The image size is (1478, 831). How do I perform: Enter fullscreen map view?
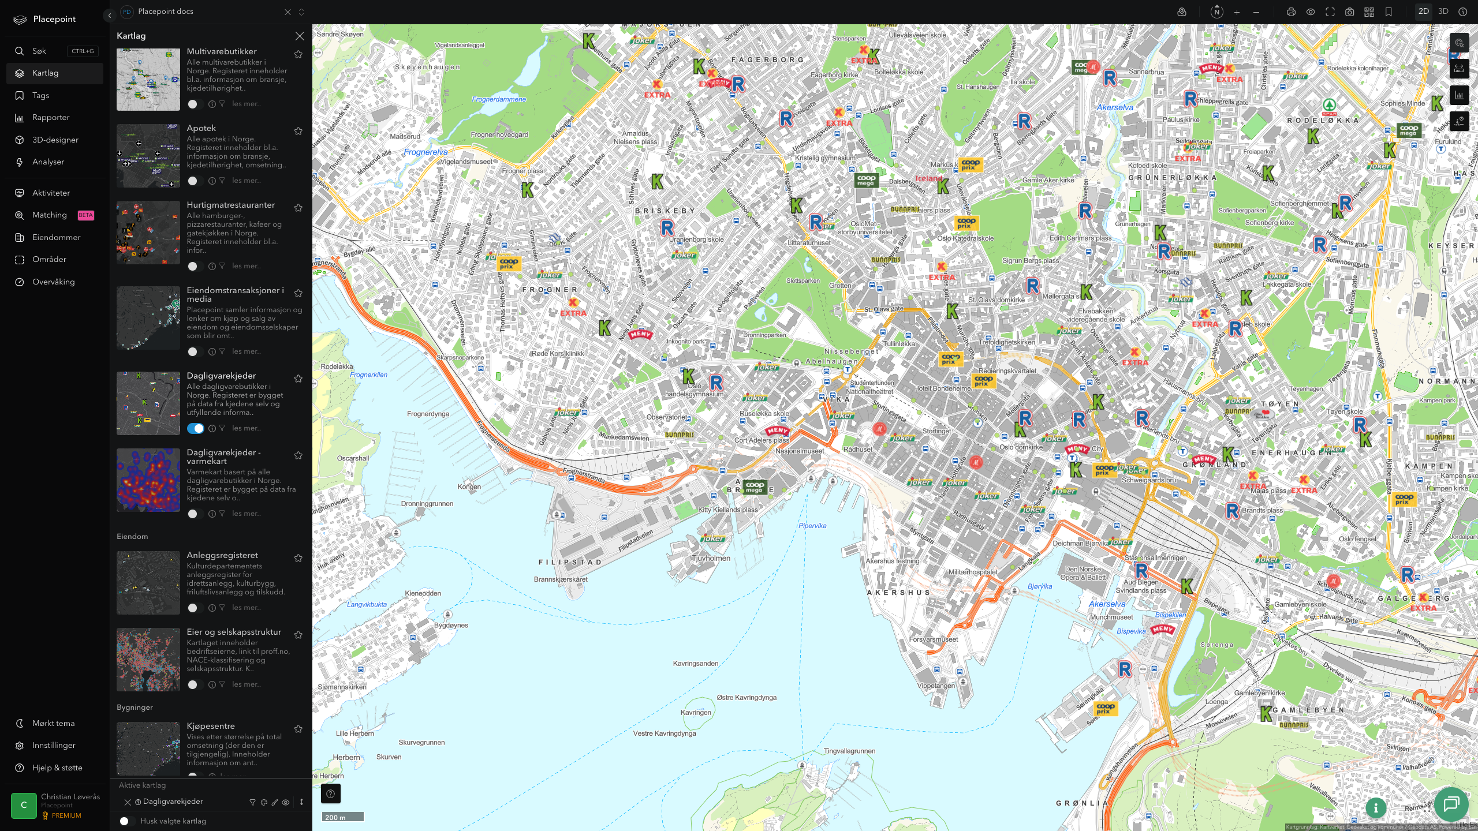(1330, 12)
